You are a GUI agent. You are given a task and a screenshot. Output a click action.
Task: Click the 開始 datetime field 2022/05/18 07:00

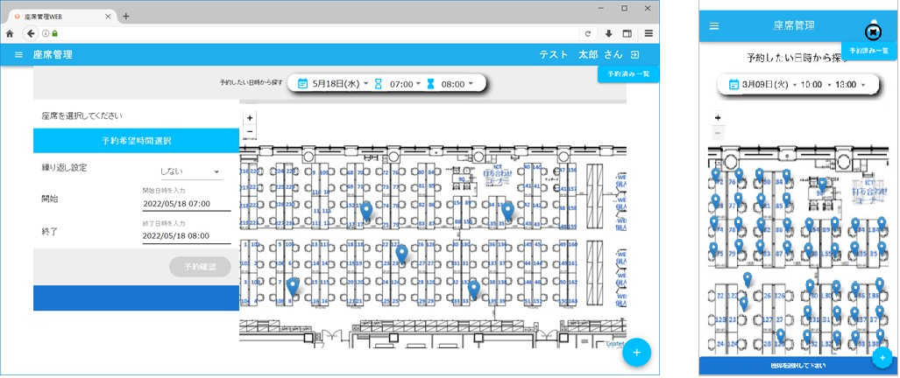pyautogui.click(x=187, y=203)
